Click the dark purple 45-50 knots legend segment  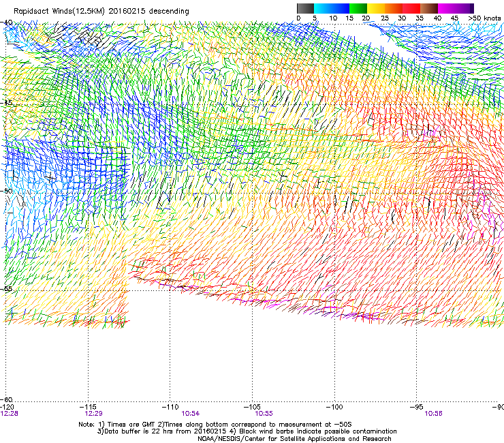464,8
